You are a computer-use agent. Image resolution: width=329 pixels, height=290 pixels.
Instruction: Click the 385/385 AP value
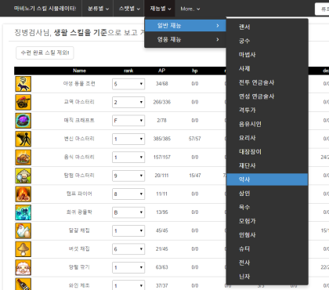[x=162, y=139]
